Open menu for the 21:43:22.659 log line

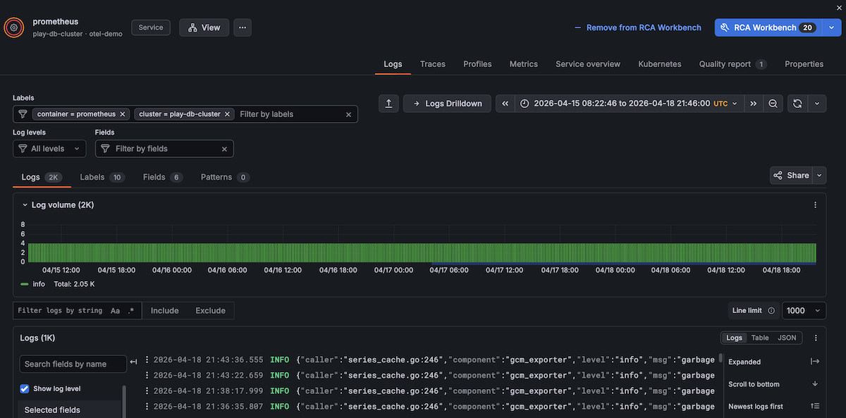tap(147, 375)
